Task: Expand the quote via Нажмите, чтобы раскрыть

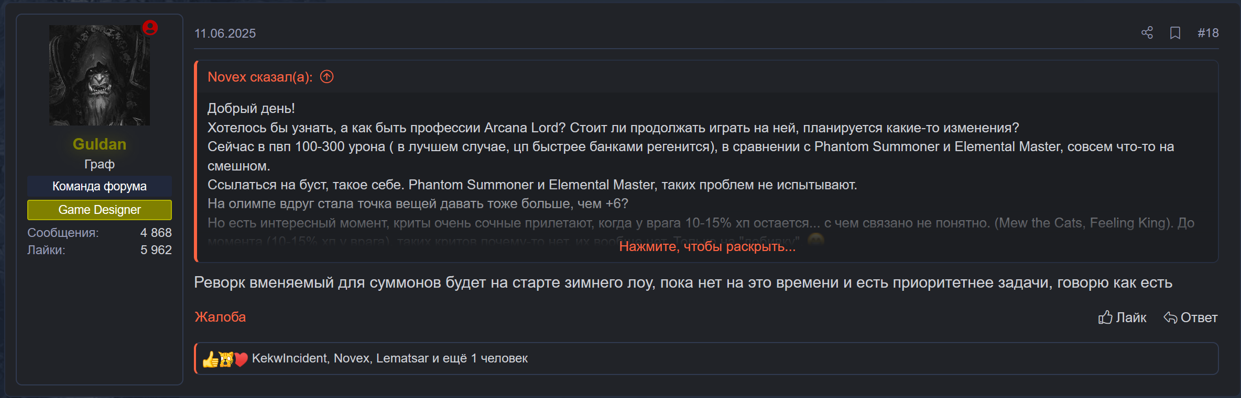Action: (706, 247)
